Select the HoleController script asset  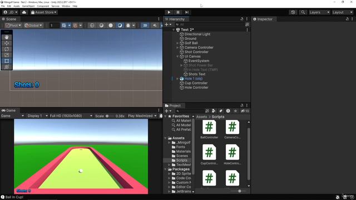pos(233,154)
